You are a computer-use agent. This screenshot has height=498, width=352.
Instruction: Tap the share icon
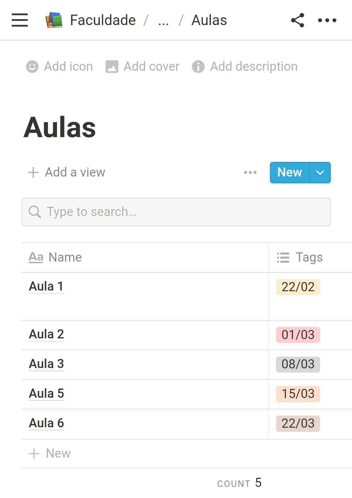(298, 20)
